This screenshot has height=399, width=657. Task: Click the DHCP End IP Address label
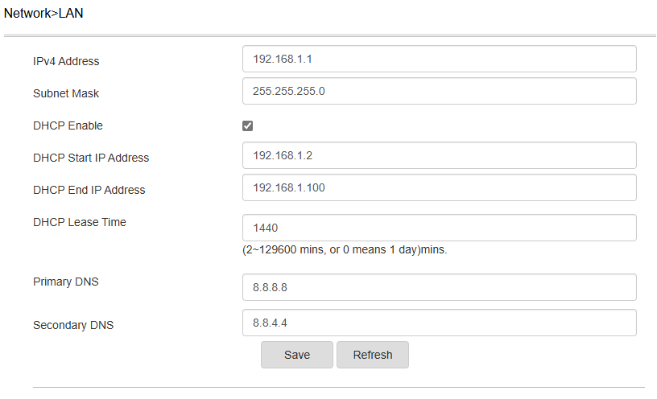89,190
